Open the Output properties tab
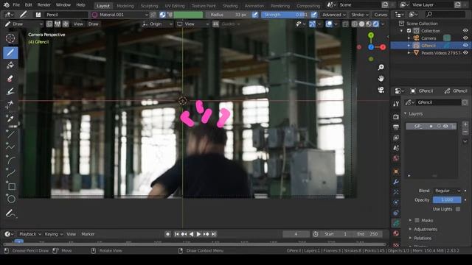 tap(396, 127)
